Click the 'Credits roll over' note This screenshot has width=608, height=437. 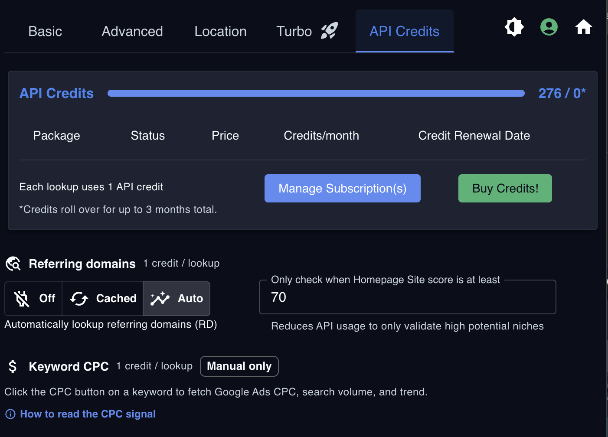118,209
